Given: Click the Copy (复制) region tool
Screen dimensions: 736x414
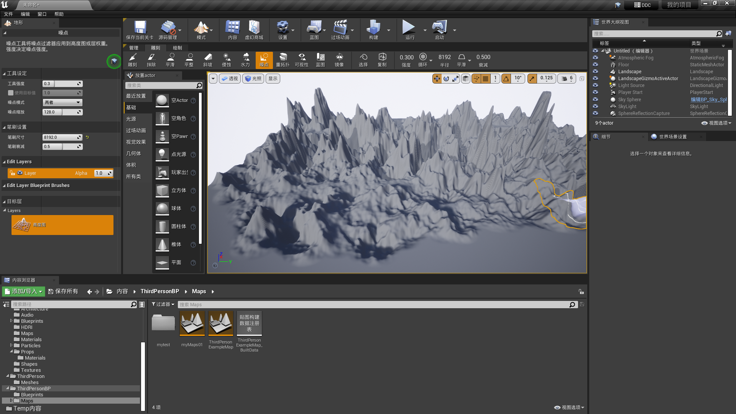Looking at the screenshot, I should tap(382, 60).
